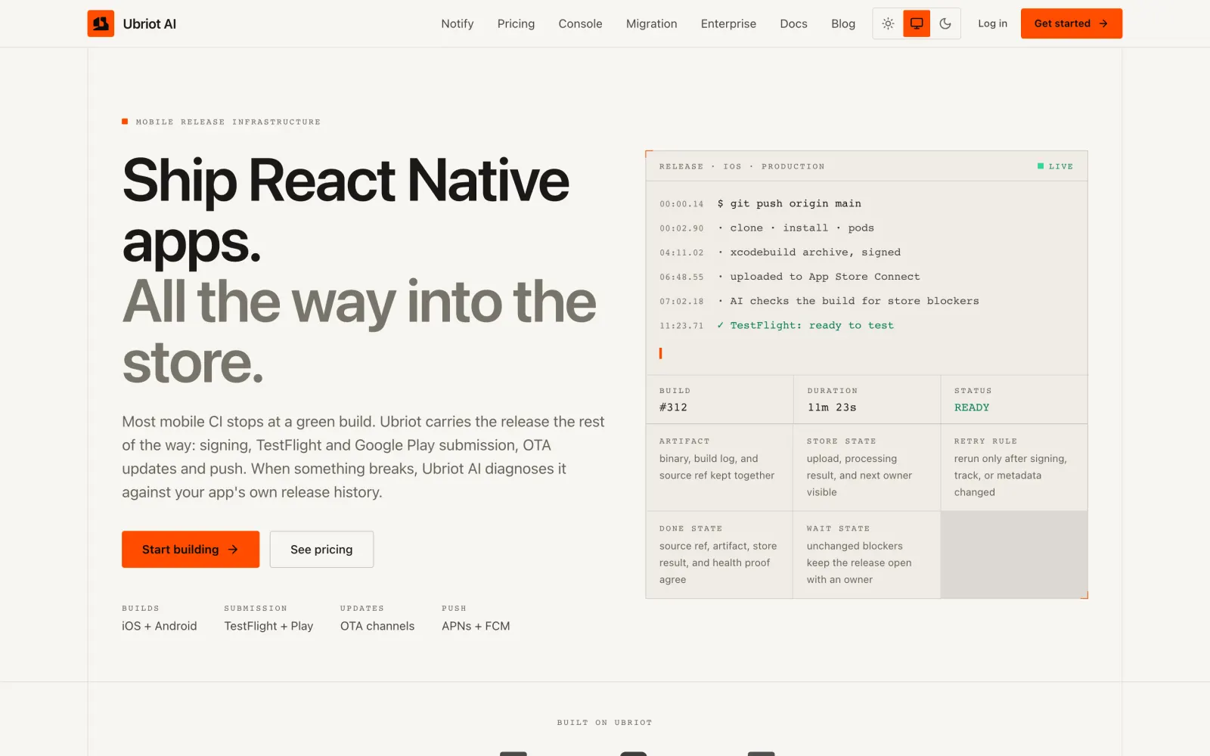Click 'uploaded to App Store Connect' line
Viewport: 1210px width, 756px height.
[x=819, y=277]
